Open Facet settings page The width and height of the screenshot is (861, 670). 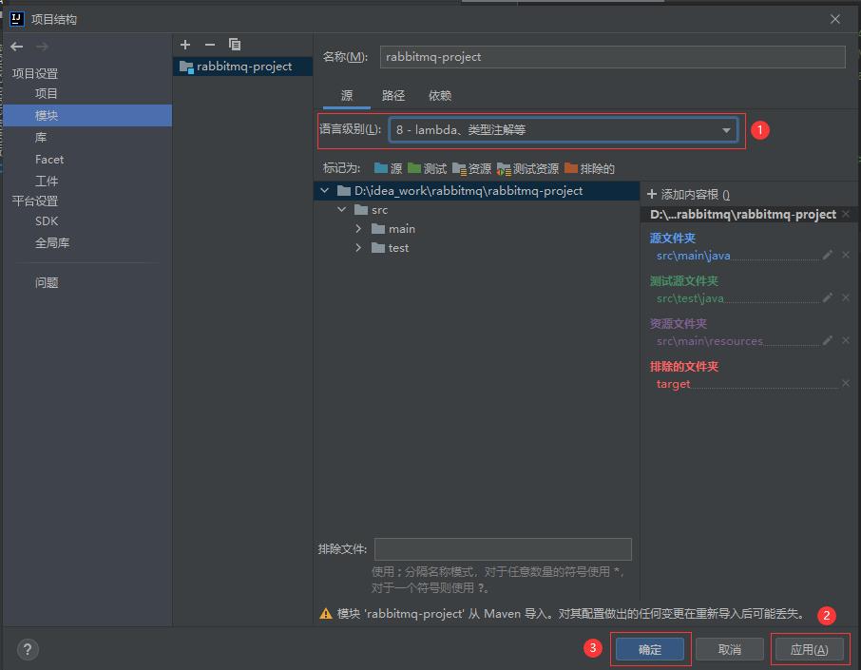click(49, 160)
